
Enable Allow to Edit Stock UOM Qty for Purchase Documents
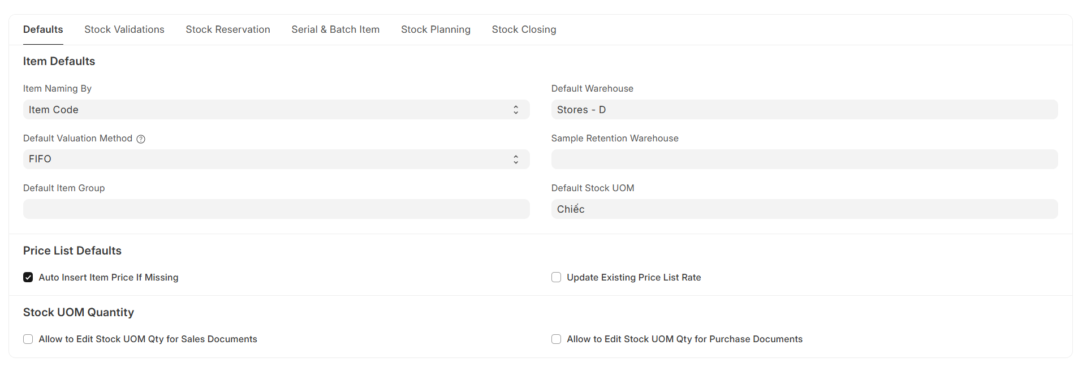[556, 339]
